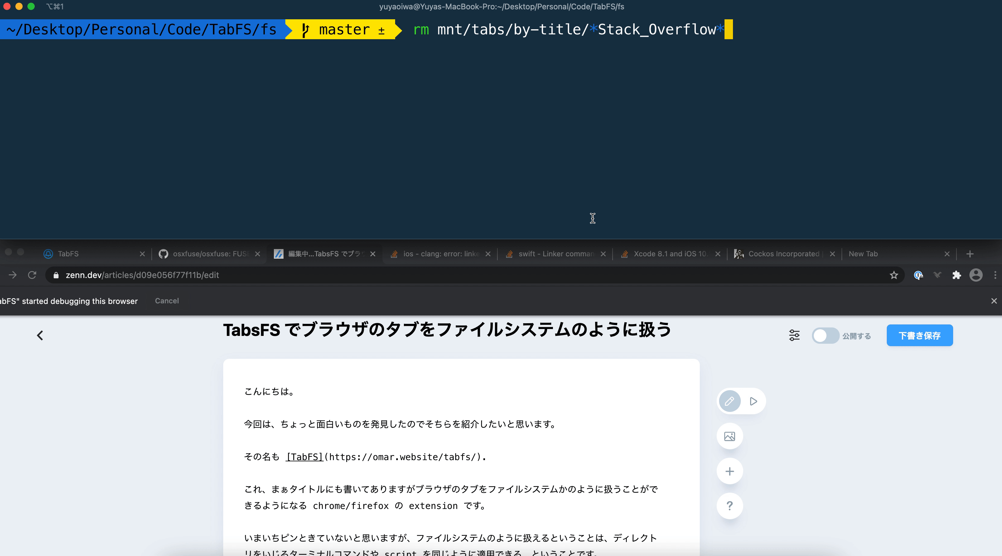The image size is (1002, 556).
Task: Click the zenn.dev address bar URL
Action: pyautogui.click(x=142, y=275)
